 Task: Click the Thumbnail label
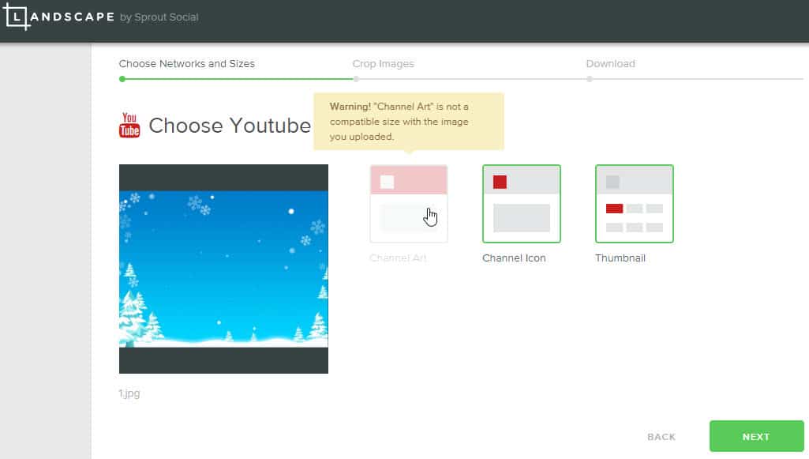click(x=620, y=258)
